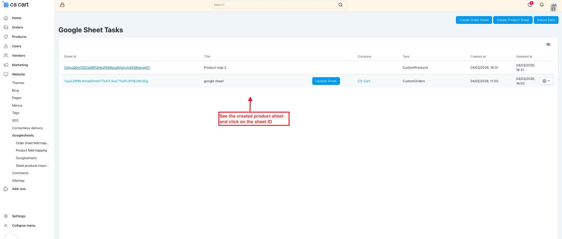Collapse the Website menu section
This screenshot has width=562, height=239.
[19, 74]
